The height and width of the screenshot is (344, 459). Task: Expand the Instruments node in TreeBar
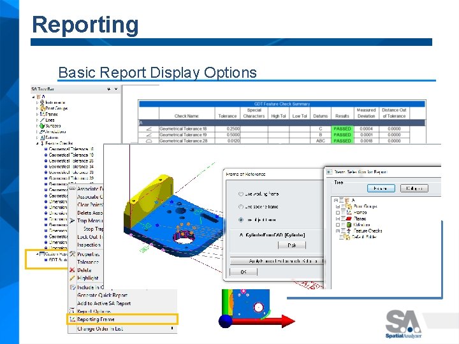pos(37,103)
